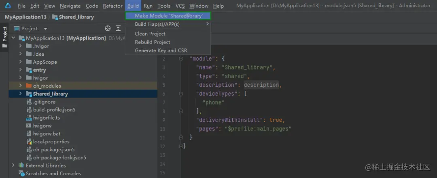Select hvigorfile.ts file

[83, 117]
